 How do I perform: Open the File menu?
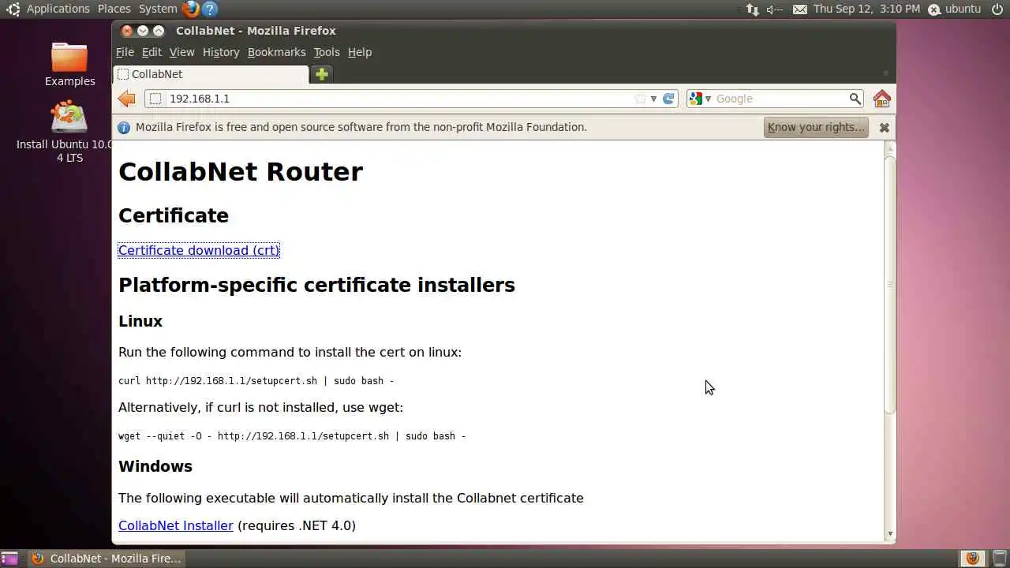click(125, 52)
